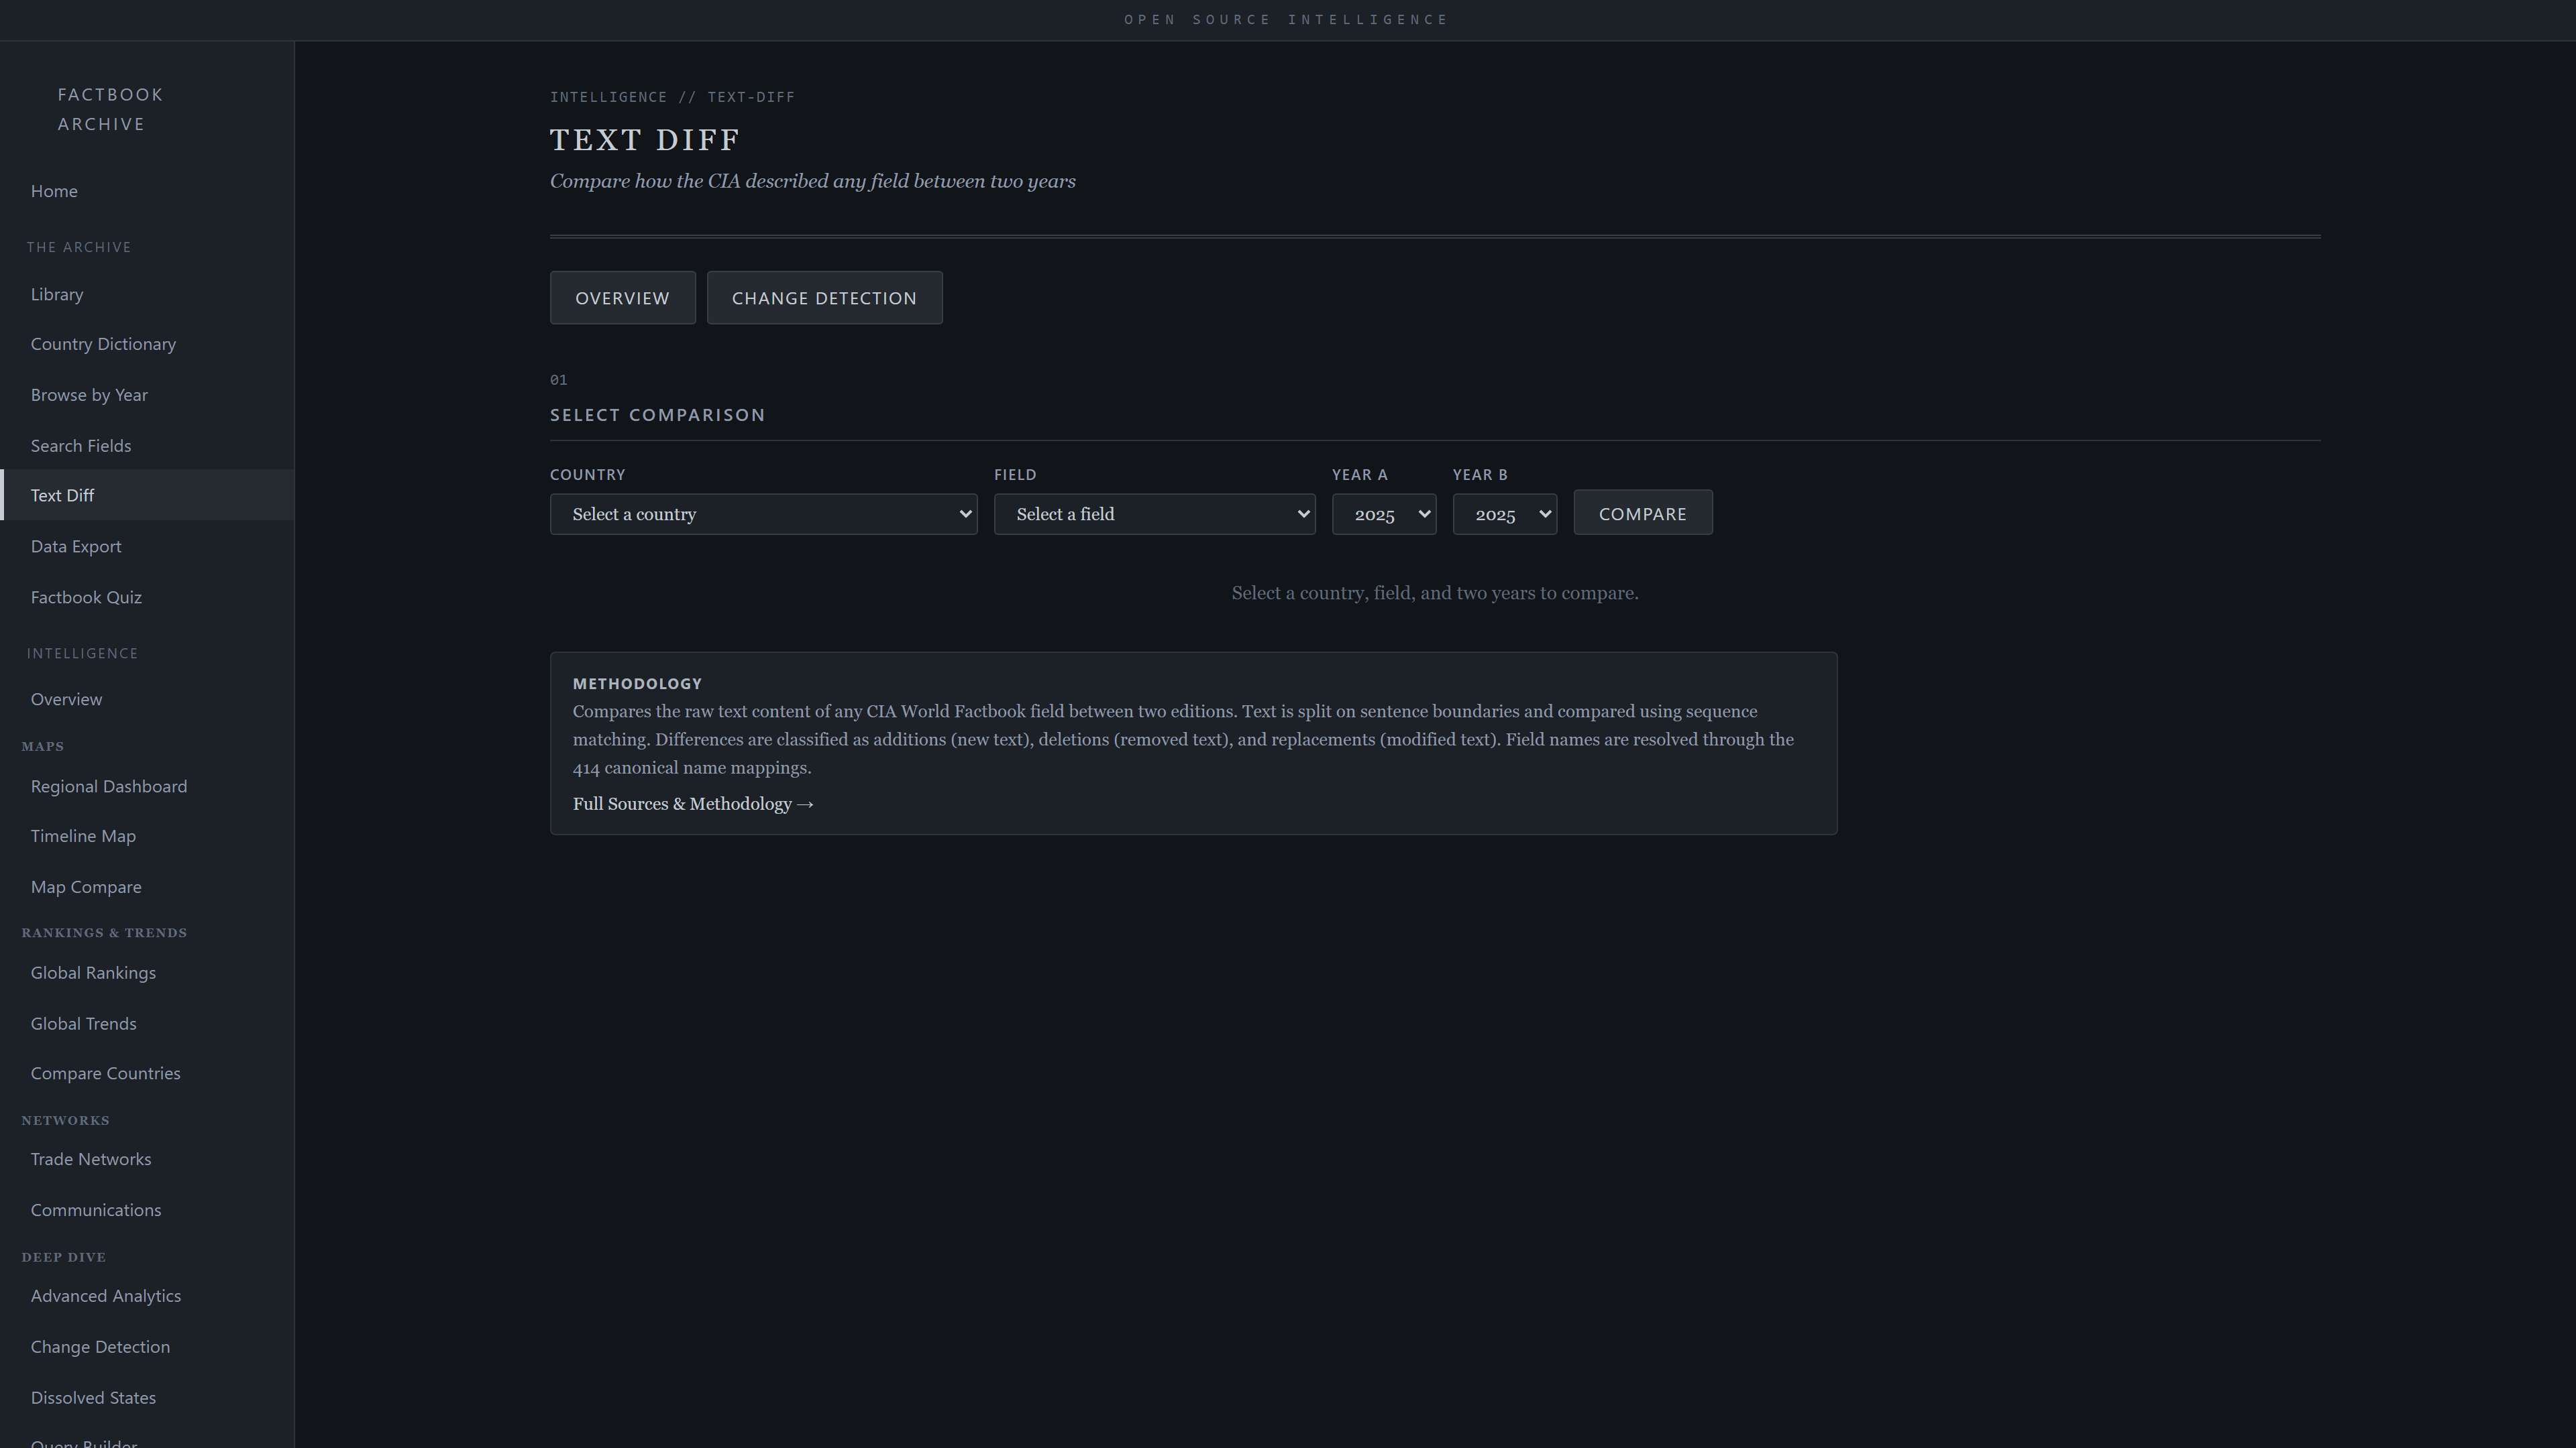Open Search Fields in the sidebar

[81, 446]
